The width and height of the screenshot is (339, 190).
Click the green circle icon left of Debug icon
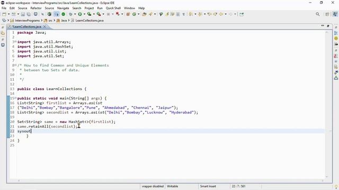pyautogui.click(x=63, y=14)
